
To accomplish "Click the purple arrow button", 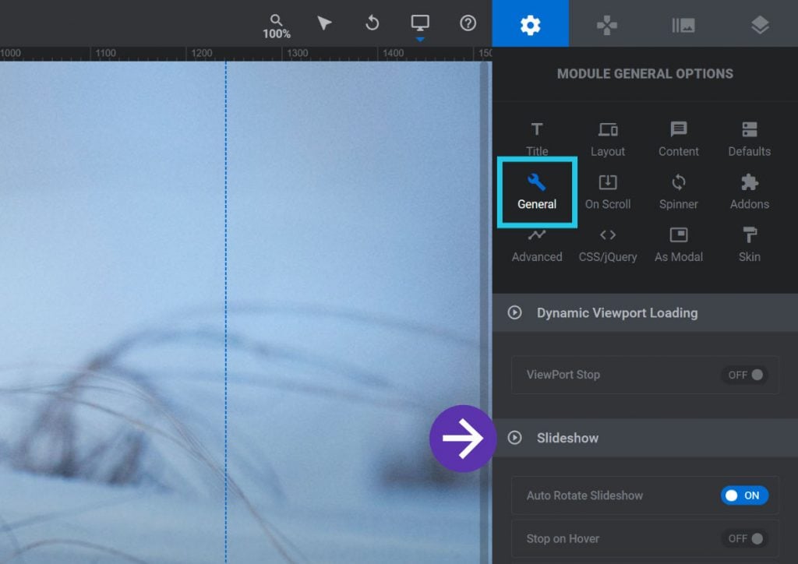I will (462, 439).
